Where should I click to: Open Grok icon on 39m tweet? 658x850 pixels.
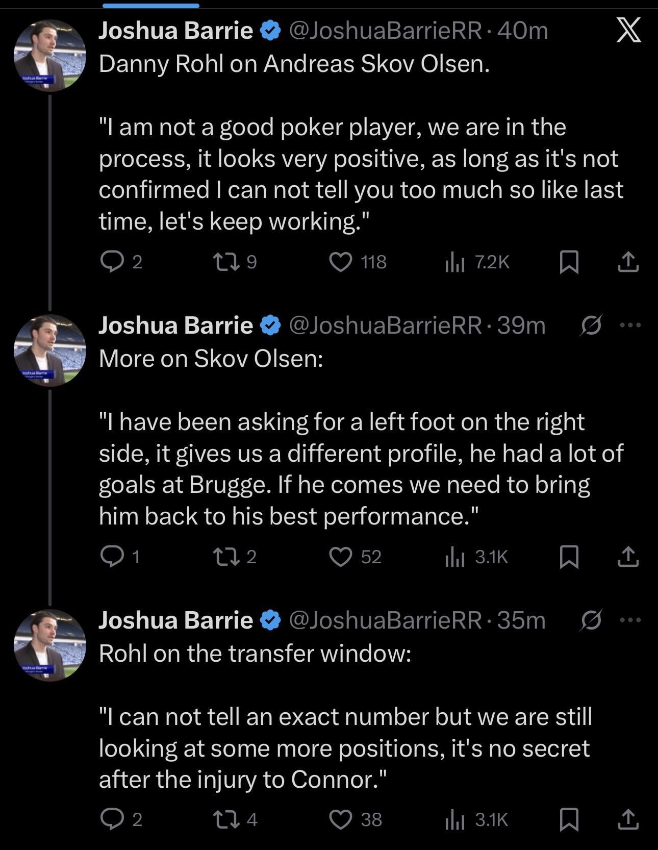pyautogui.click(x=591, y=325)
